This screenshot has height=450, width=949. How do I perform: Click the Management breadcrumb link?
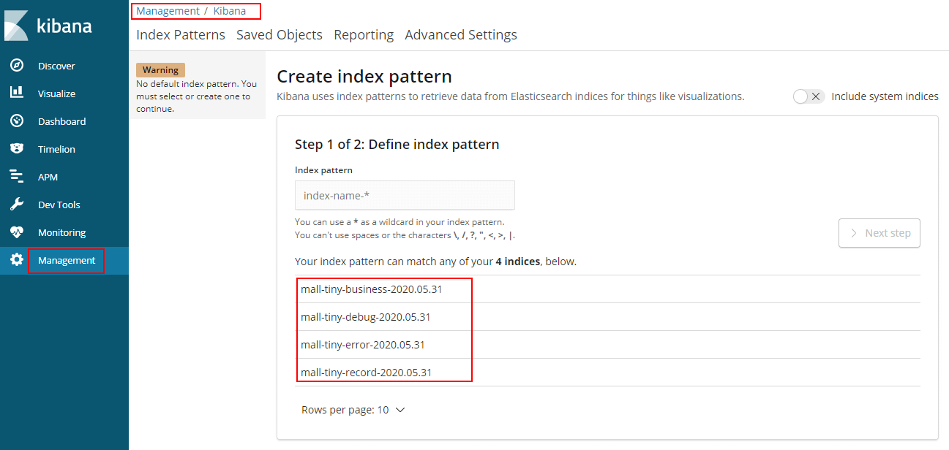(168, 11)
